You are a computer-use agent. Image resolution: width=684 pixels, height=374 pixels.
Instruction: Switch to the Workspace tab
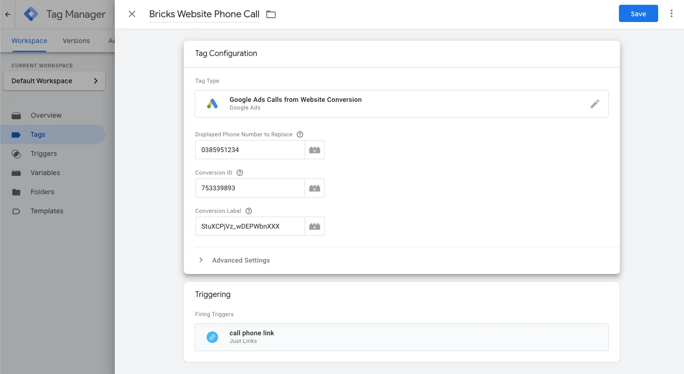(x=29, y=41)
